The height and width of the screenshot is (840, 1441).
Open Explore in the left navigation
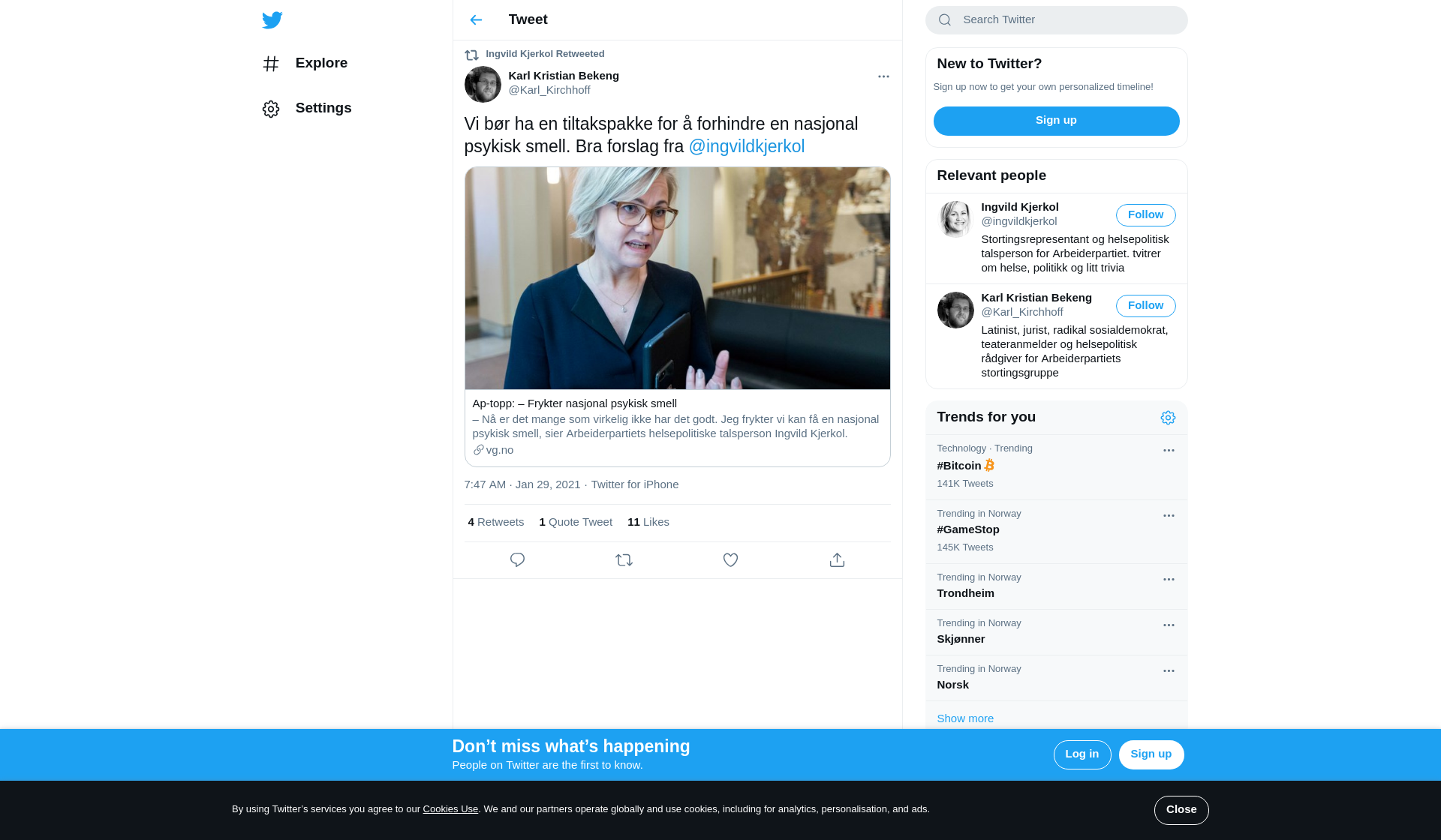coord(305,64)
